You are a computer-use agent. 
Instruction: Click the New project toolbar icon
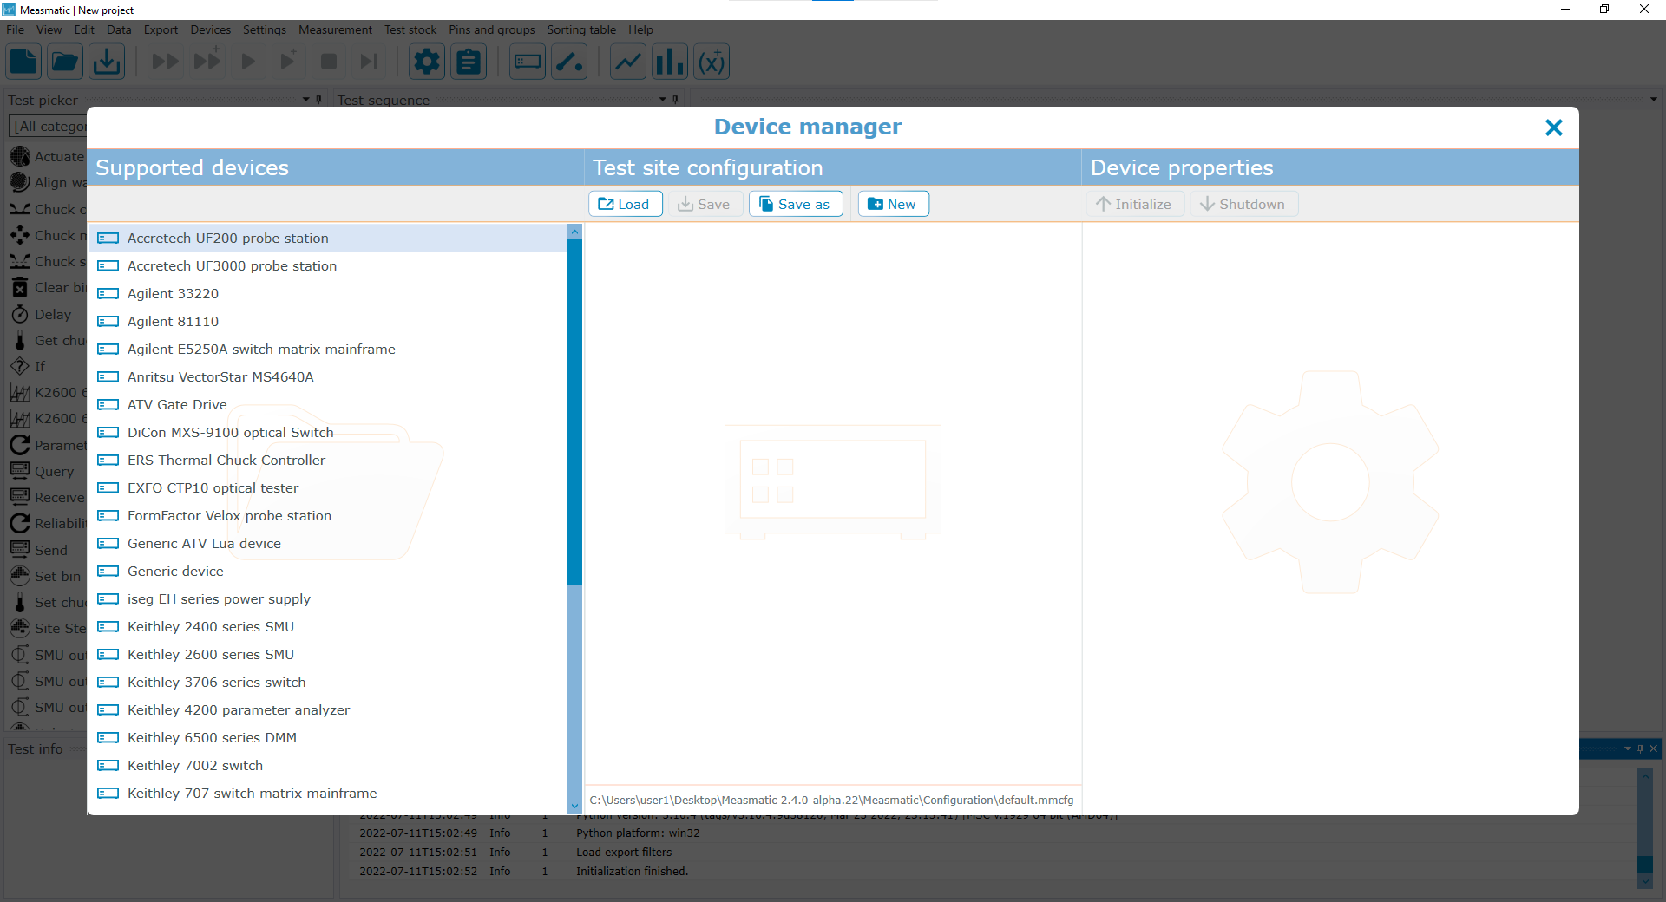point(23,62)
